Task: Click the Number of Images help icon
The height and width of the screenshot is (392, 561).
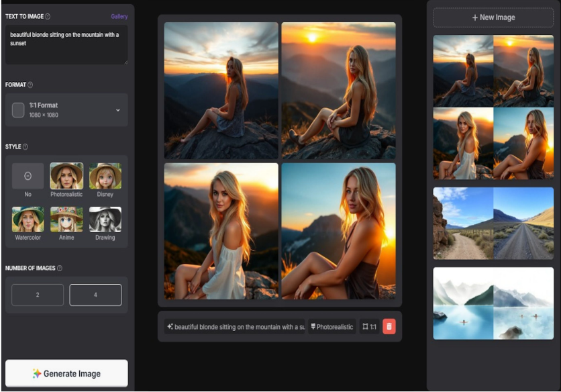Action: [60, 268]
